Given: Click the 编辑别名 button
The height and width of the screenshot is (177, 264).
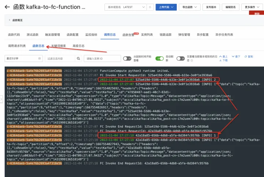Looking at the screenshot, I should pyautogui.click(x=231, y=7).
